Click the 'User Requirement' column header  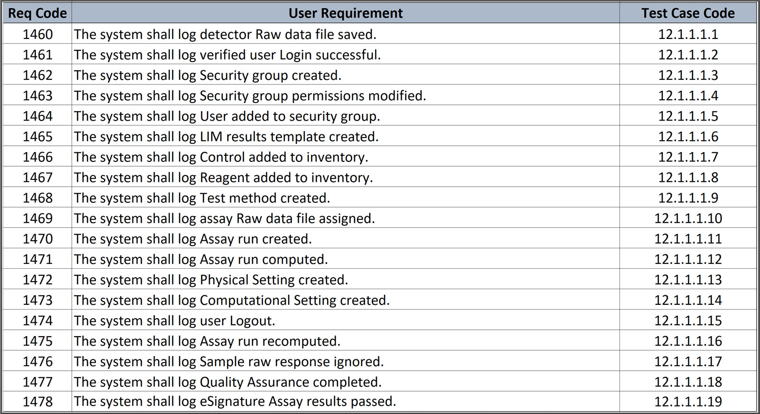pos(346,13)
